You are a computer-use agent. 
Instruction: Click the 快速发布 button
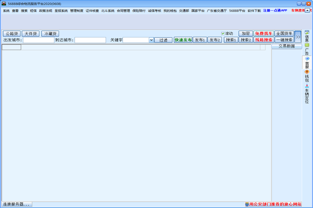coord(183,40)
